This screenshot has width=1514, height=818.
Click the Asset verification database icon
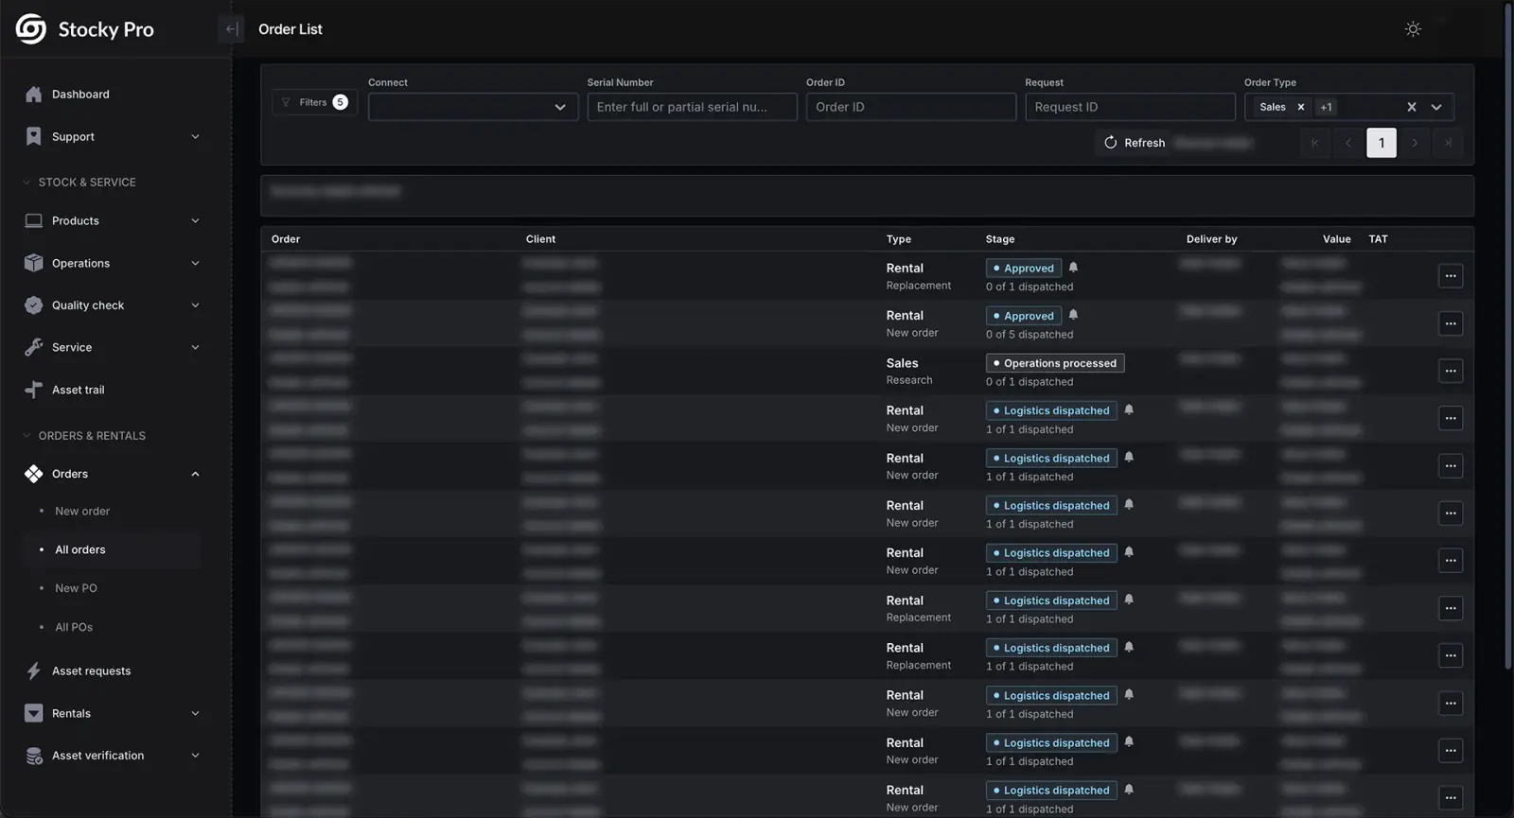click(34, 756)
